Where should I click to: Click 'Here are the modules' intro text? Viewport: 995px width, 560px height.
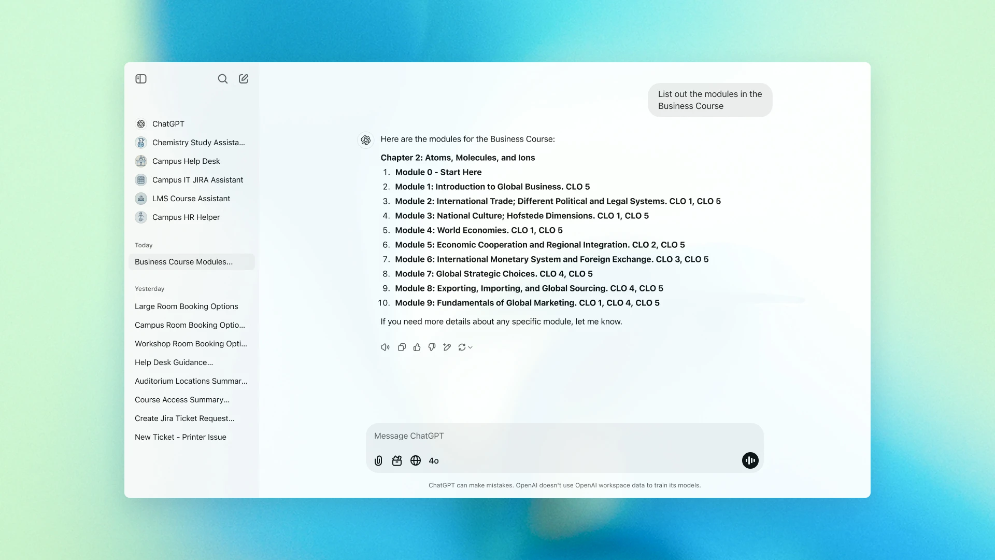pos(467,139)
